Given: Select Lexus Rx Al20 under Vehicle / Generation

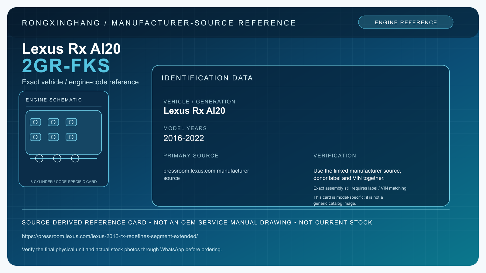Looking at the screenshot, I should (x=194, y=111).
